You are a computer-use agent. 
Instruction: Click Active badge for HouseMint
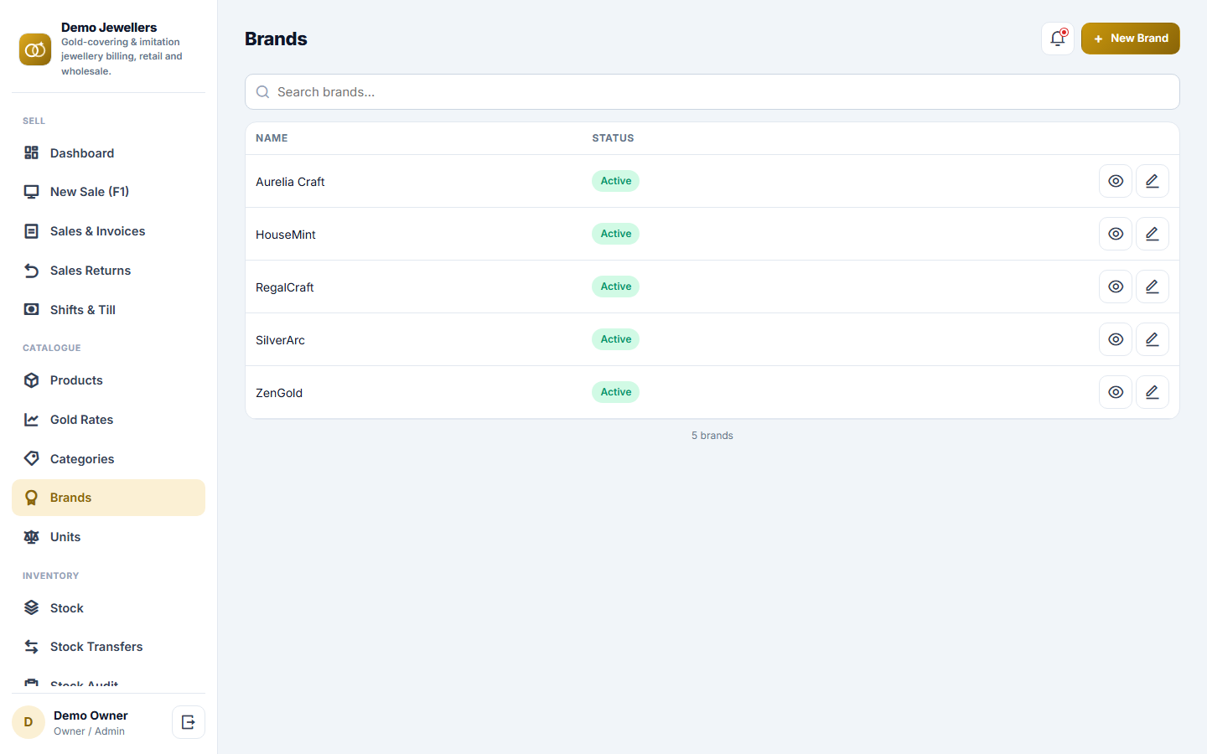click(616, 234)
